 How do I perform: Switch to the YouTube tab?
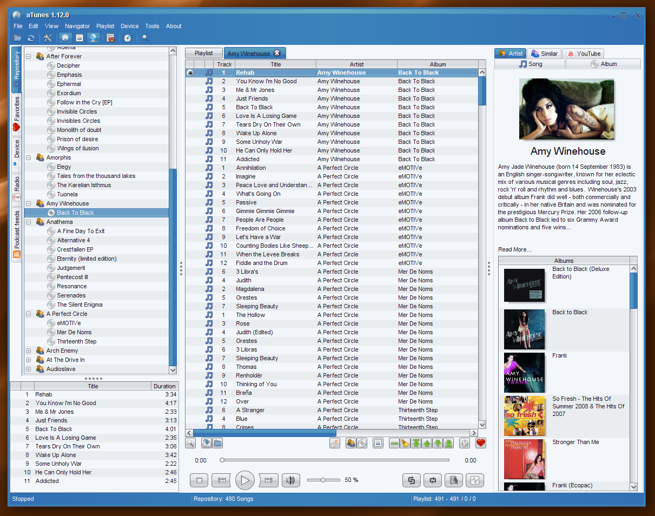[x=584, y=54]
